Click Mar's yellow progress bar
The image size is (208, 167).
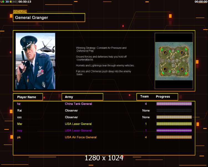point(174,124)
